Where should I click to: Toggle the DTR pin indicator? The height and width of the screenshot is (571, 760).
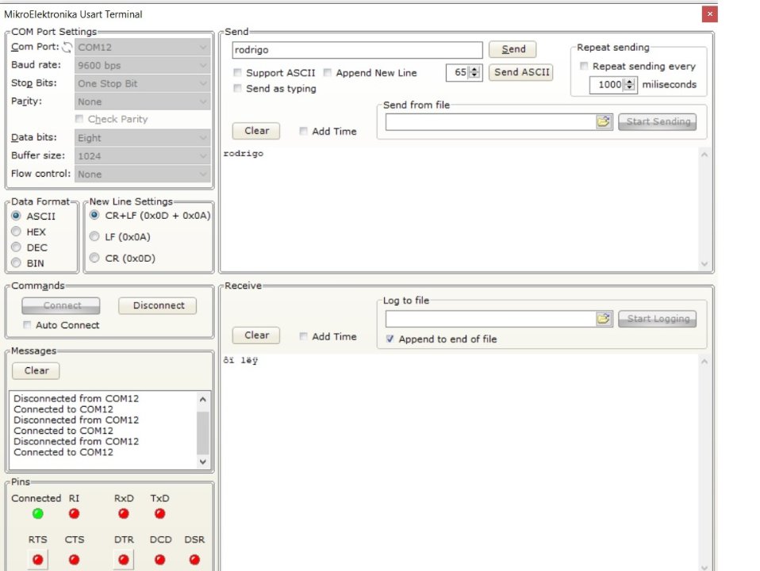124,560
